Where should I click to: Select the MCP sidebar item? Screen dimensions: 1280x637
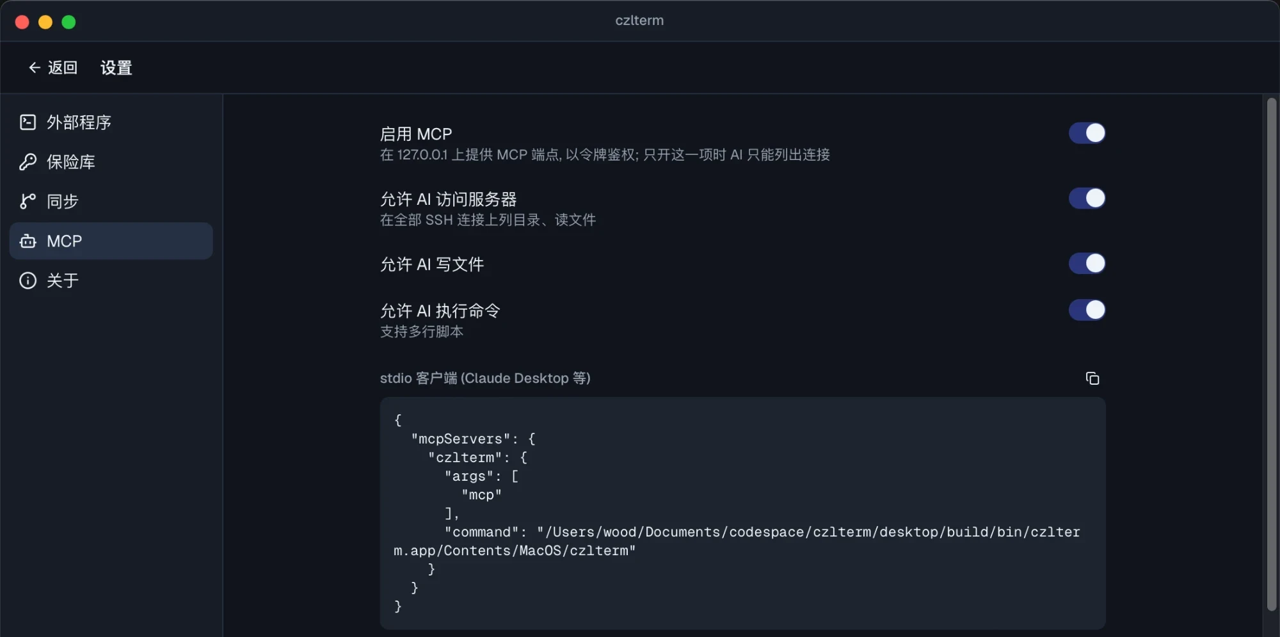tap(111, 241)
